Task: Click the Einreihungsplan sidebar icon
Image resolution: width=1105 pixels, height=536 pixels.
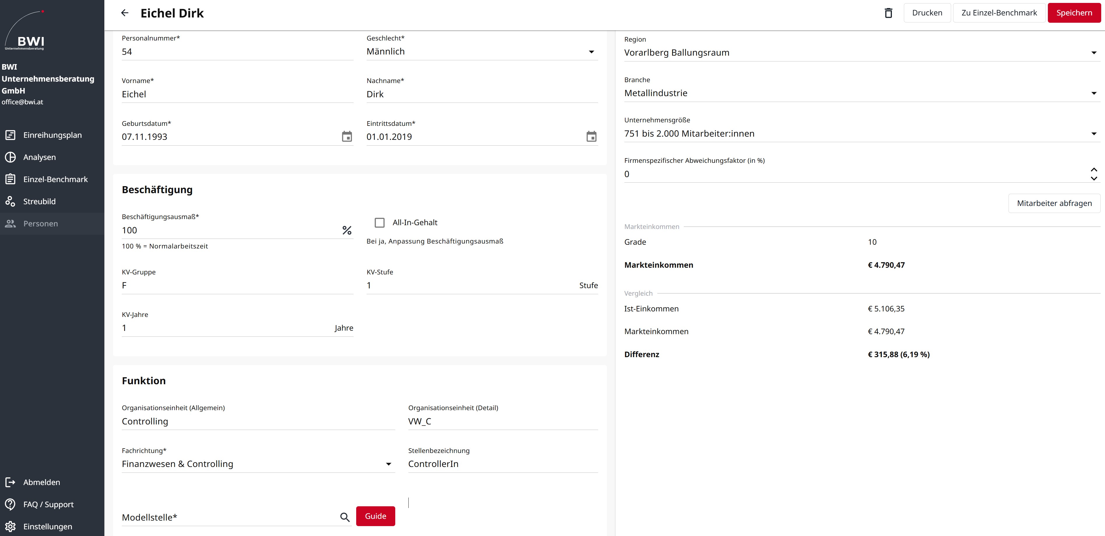Action: 10,135
